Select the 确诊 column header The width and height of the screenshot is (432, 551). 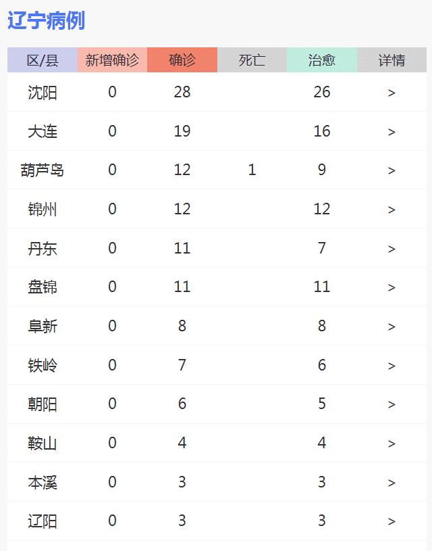(x=182, y=59)
